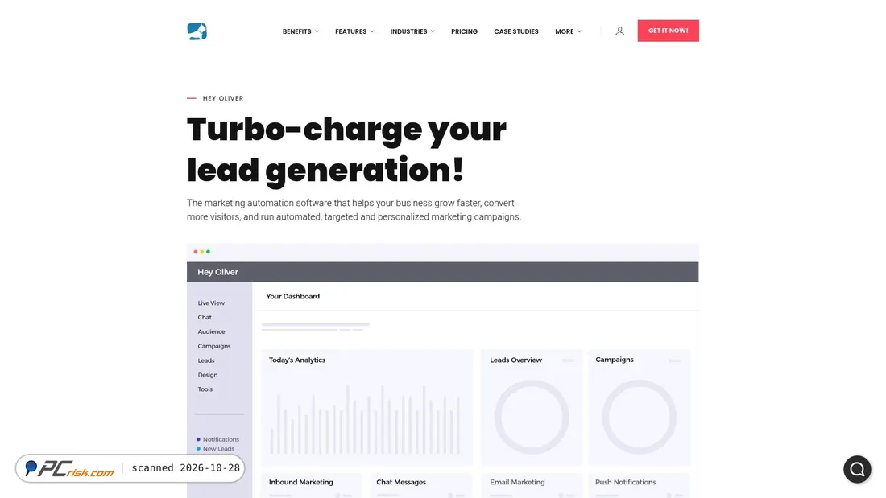Click the Email Marketing card title
This screenshot has width=886, height=498.
[x=518, y=482]
